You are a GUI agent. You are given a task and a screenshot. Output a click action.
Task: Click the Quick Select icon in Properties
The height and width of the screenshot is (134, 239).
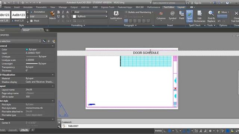pyautogui.click(x=53, y=41)
